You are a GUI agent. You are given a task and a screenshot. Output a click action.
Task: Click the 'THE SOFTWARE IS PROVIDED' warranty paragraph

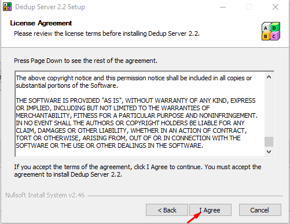[x=137, y=123]
